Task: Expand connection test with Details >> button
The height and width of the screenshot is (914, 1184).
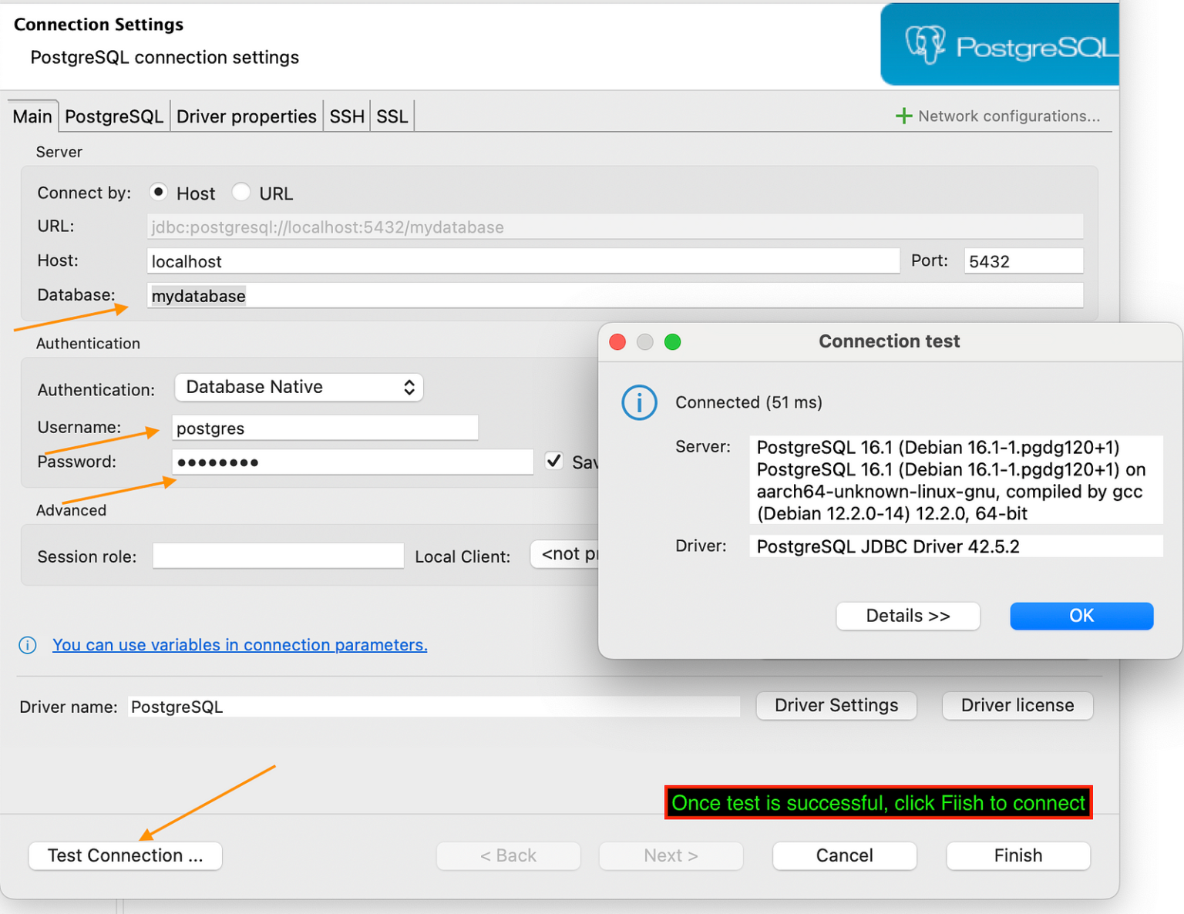Action: pos(907,616)
